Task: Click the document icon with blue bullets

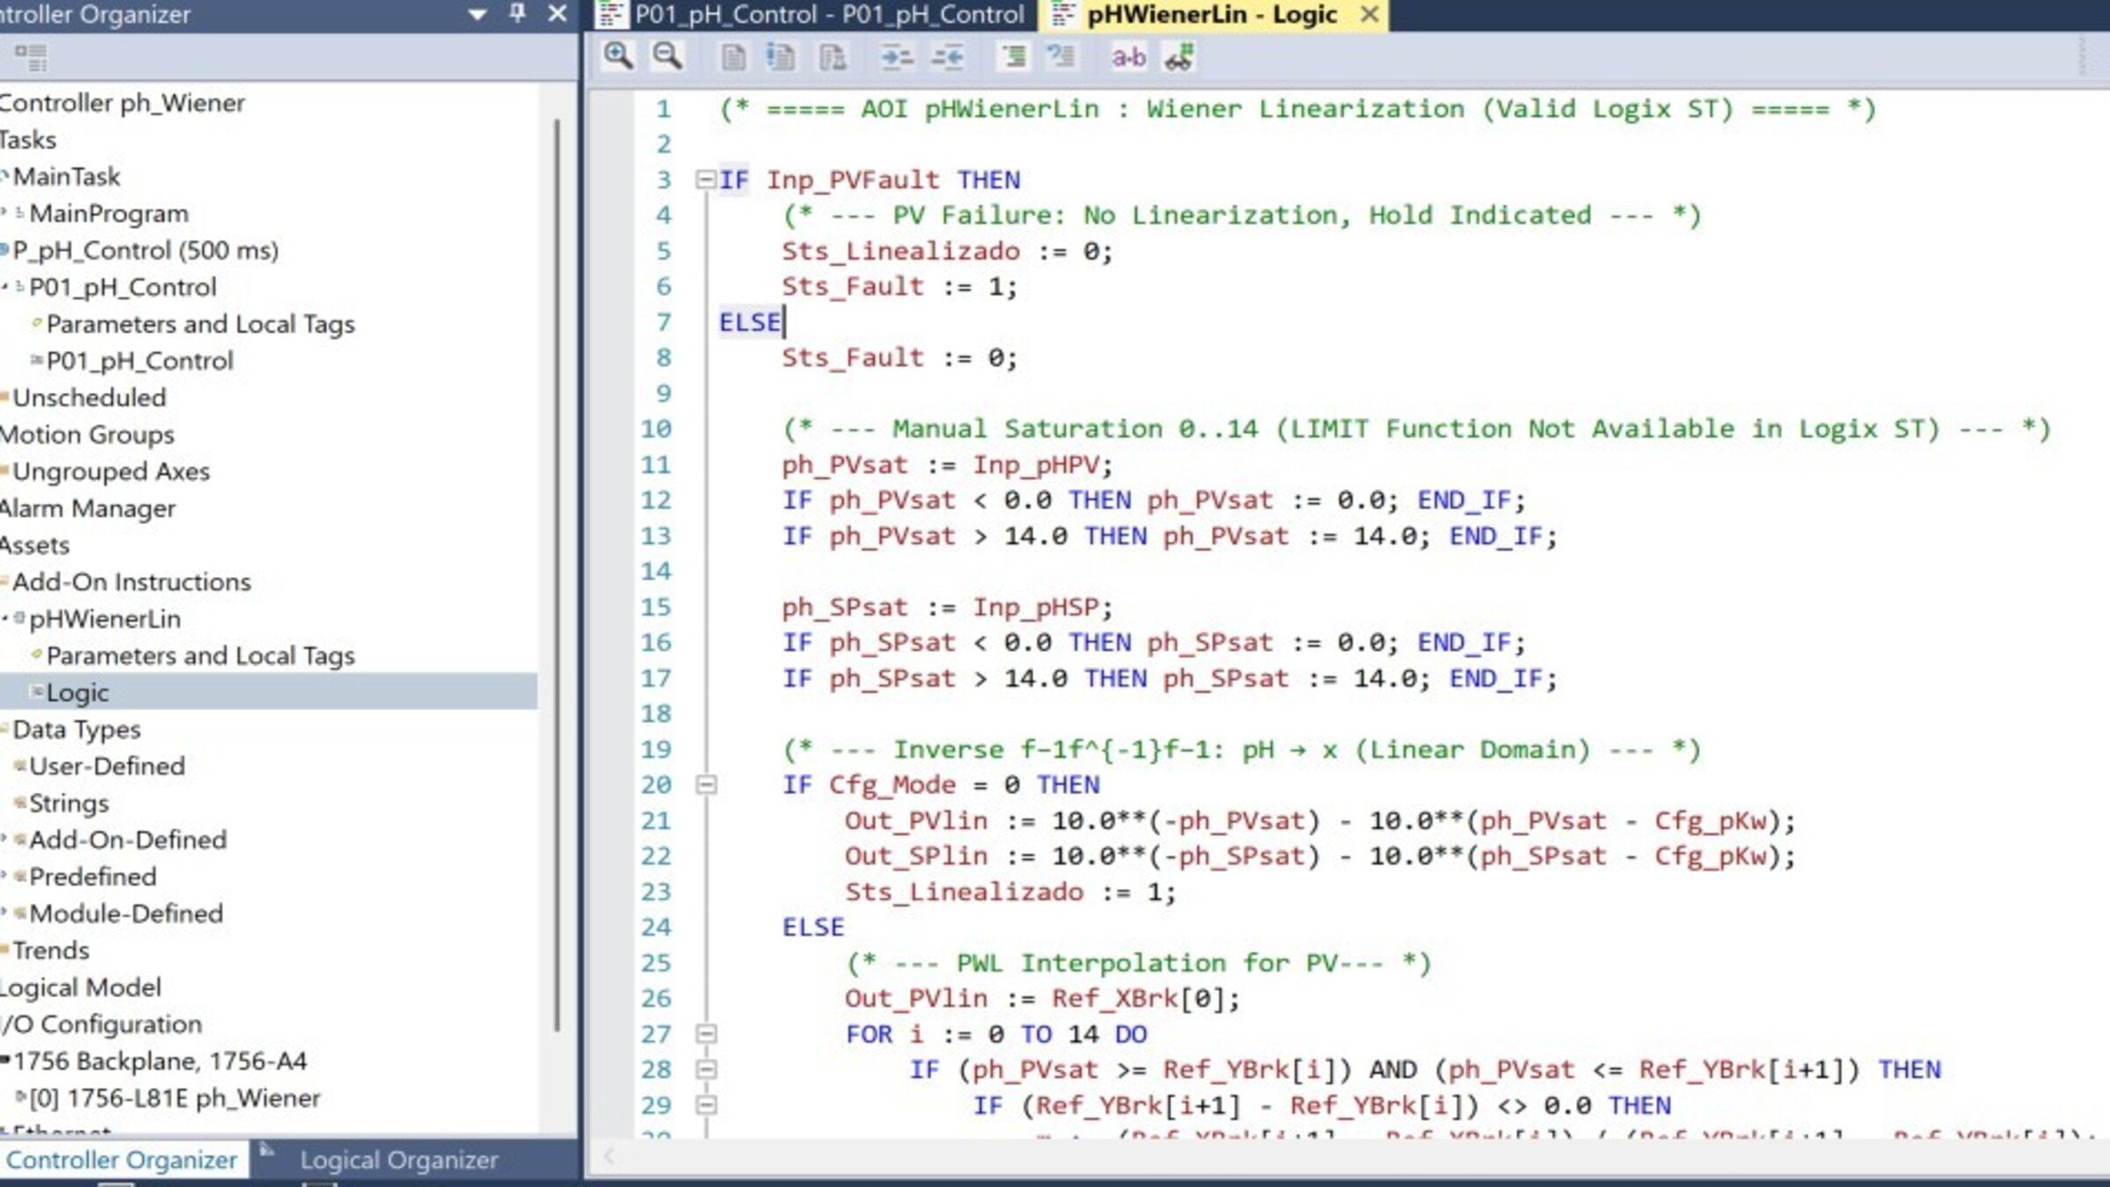Action: pyautogui.click(x=781, y=58)
